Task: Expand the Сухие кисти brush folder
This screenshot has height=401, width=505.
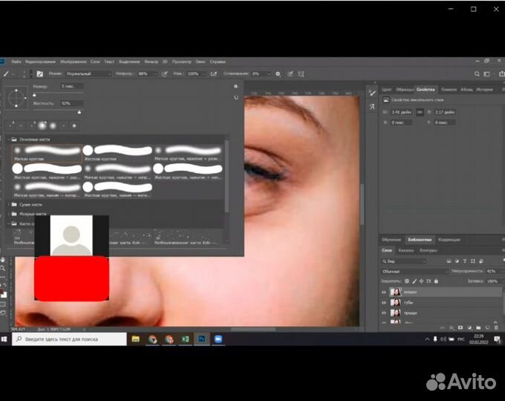Action: point(8,204)
